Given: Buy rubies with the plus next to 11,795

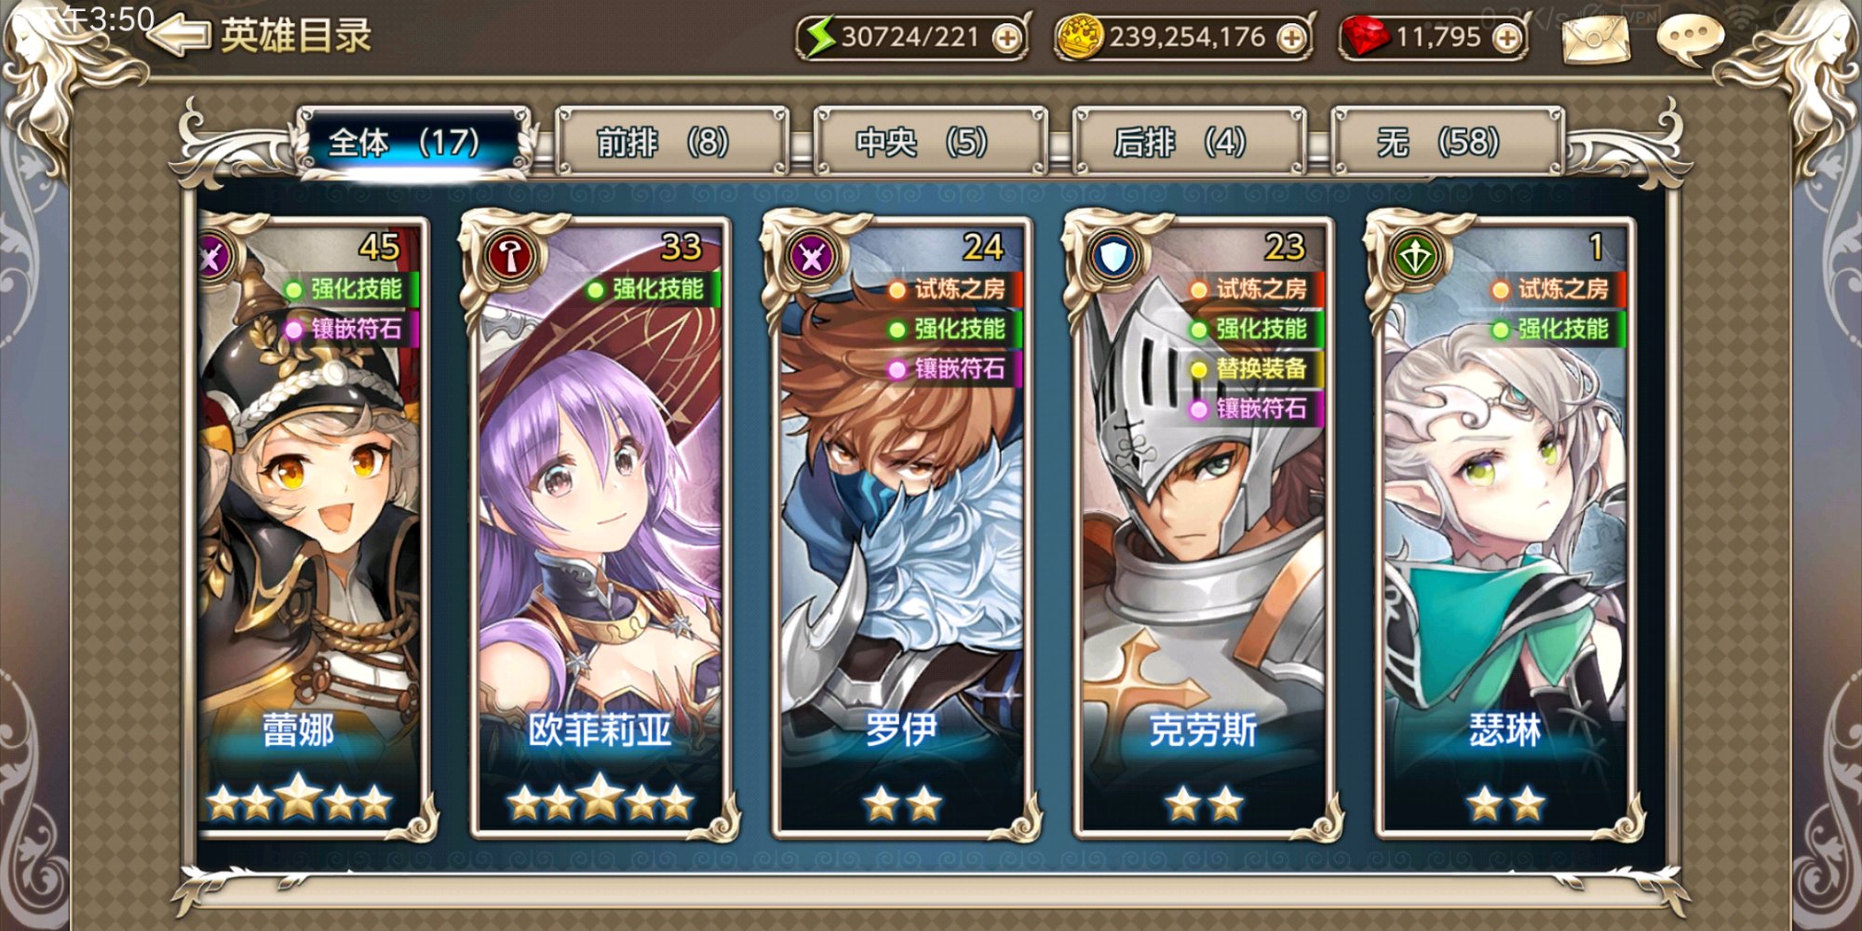Looking at the screenshot, I should tap(1506, 38).
